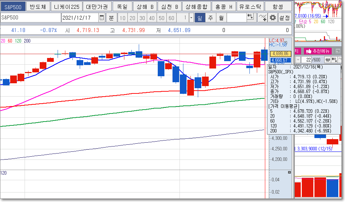Viewport: 345px width, 202px height.
Task: Click the low price 4,651.89 value
Action: point(179,30)
